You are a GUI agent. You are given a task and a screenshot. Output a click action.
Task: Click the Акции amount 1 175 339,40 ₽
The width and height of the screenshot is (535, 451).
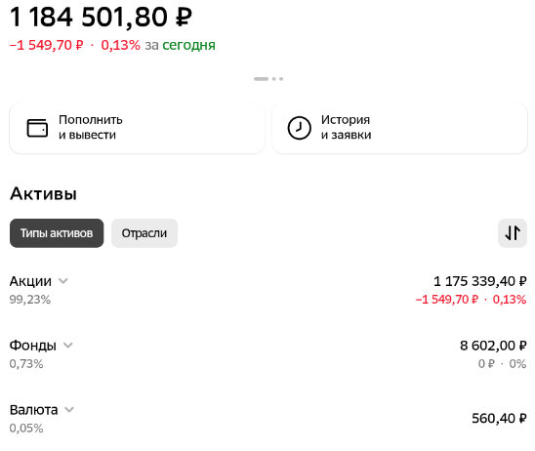[x=479, y=281]
